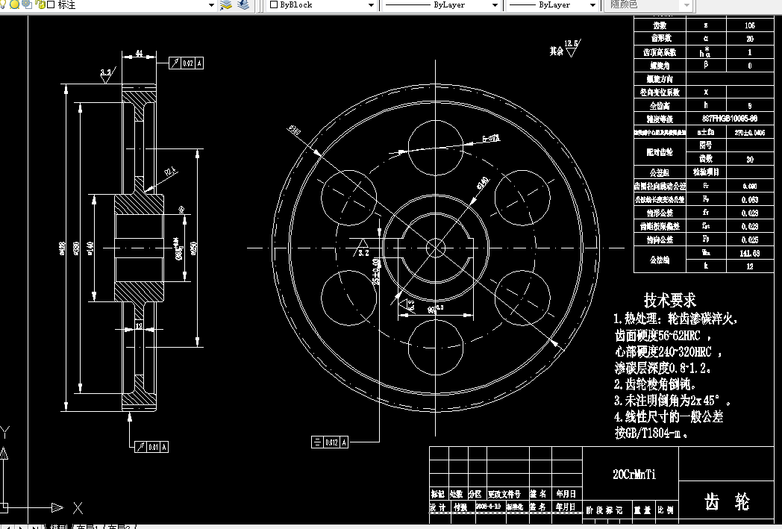782x529 pixels.
Task: Select the 公差组 table cell
Action: coord(660,172)
